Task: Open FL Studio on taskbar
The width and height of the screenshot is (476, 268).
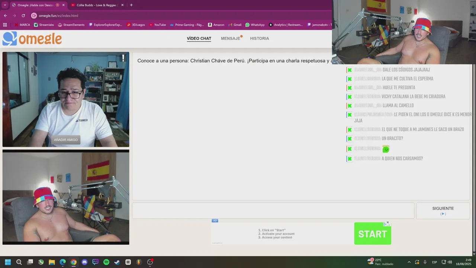Action: coord(139,262)
